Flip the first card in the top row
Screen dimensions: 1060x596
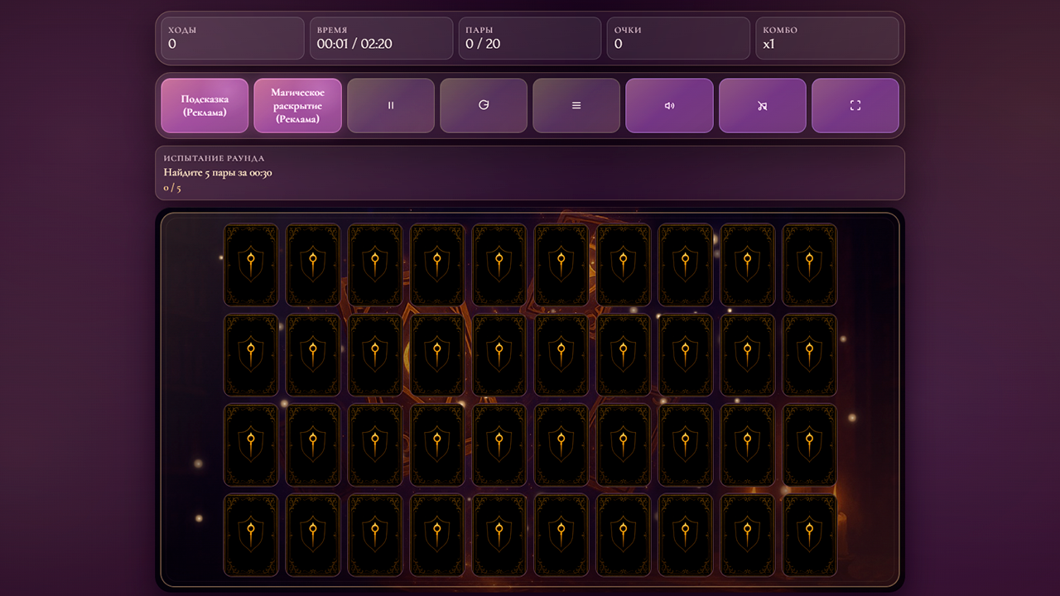(x=251, y=265)
